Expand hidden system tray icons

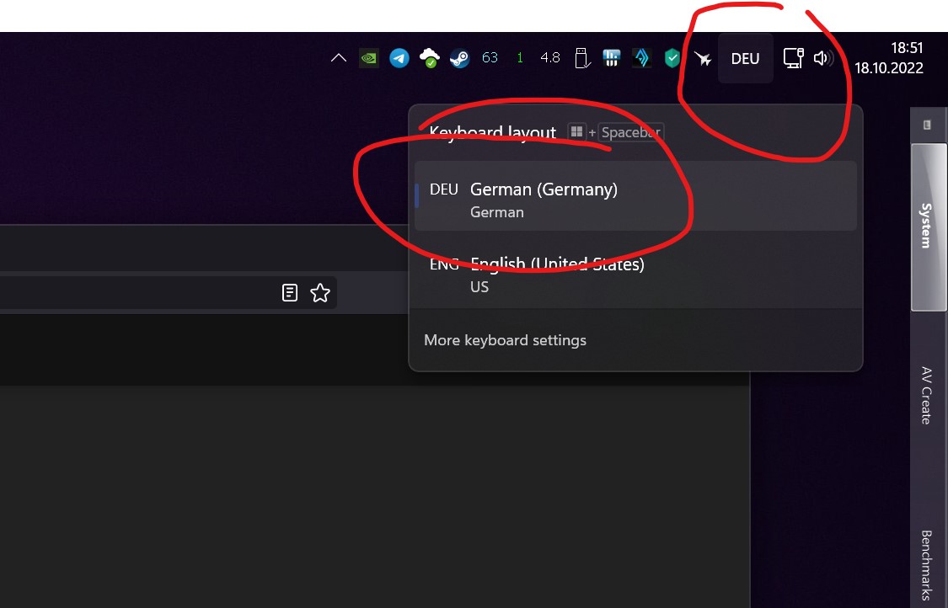pos(338,57)
